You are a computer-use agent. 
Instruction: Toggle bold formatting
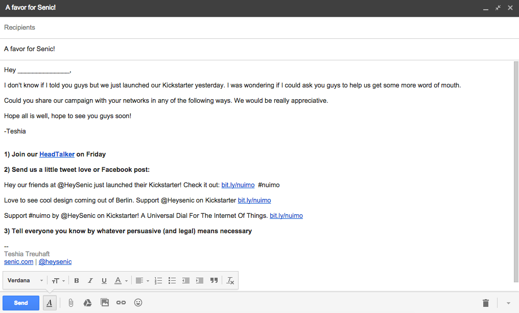click(77, 281)
